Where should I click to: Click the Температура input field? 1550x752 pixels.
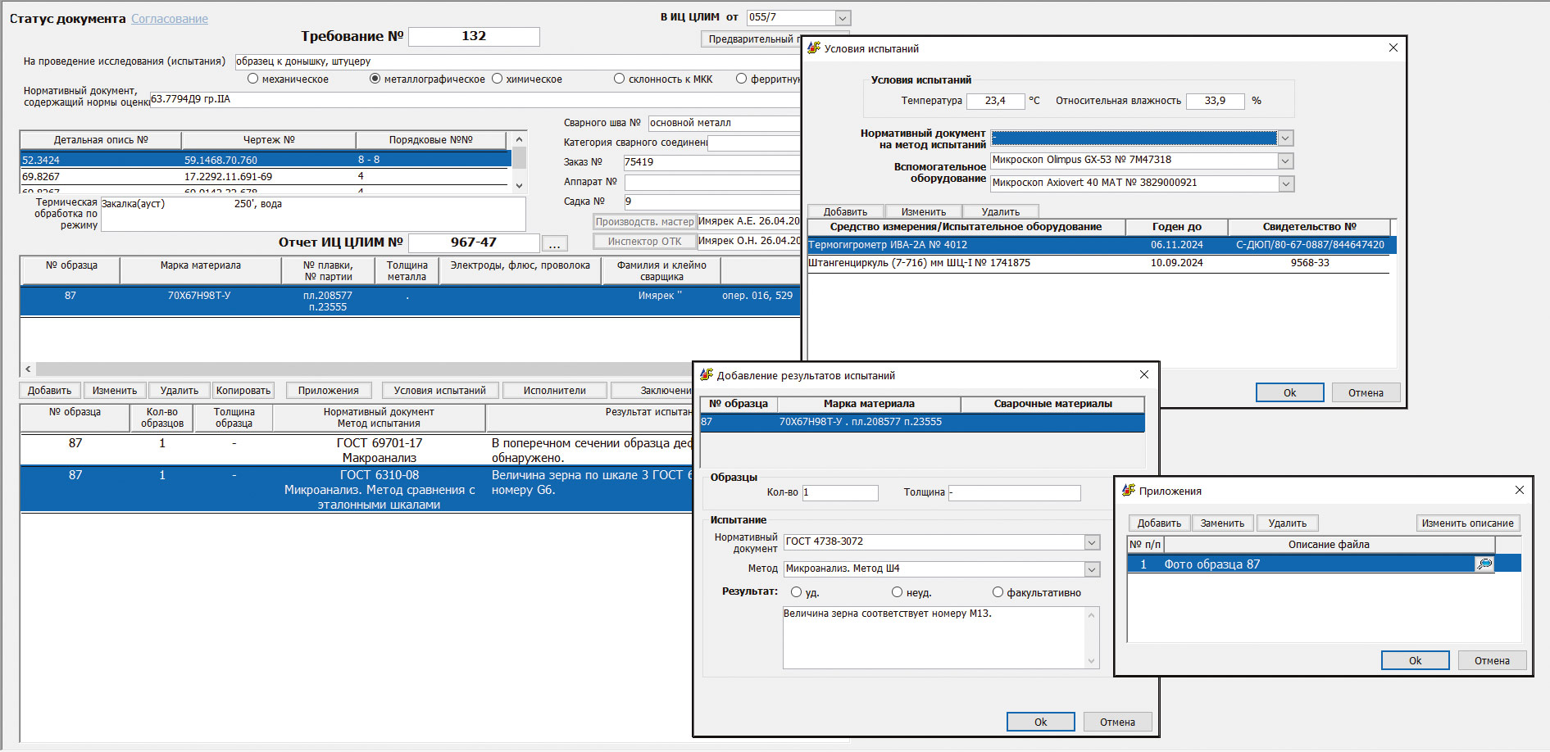click(995, 101)
